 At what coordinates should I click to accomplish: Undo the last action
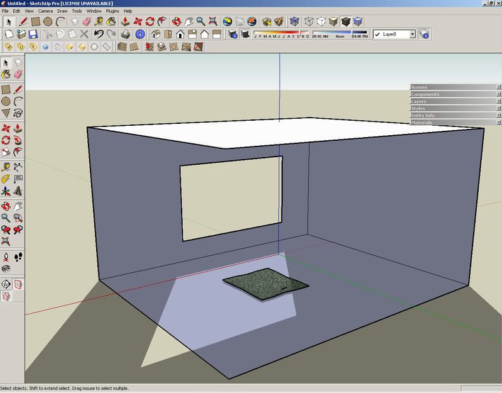99,34
